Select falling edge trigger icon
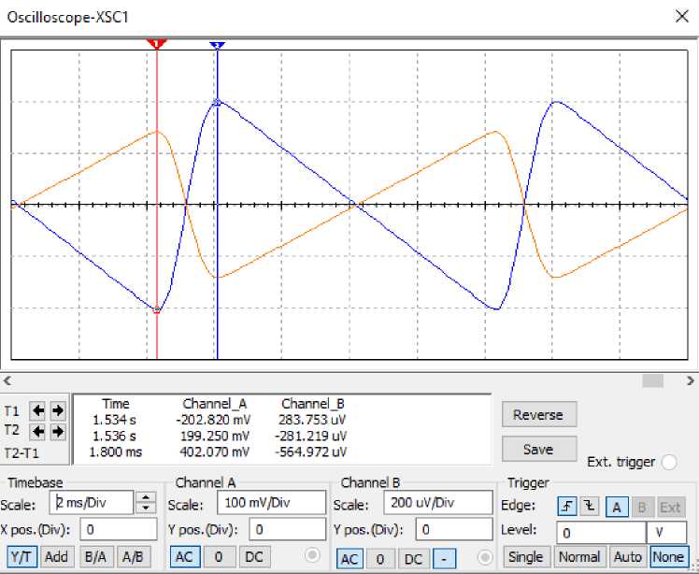Image resolution: width=699 pixels, height=574 pixels. coord(588,506)
